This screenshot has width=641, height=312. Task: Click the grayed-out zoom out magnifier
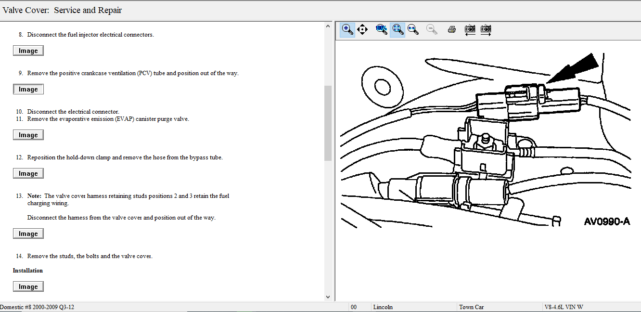(432, 29)
